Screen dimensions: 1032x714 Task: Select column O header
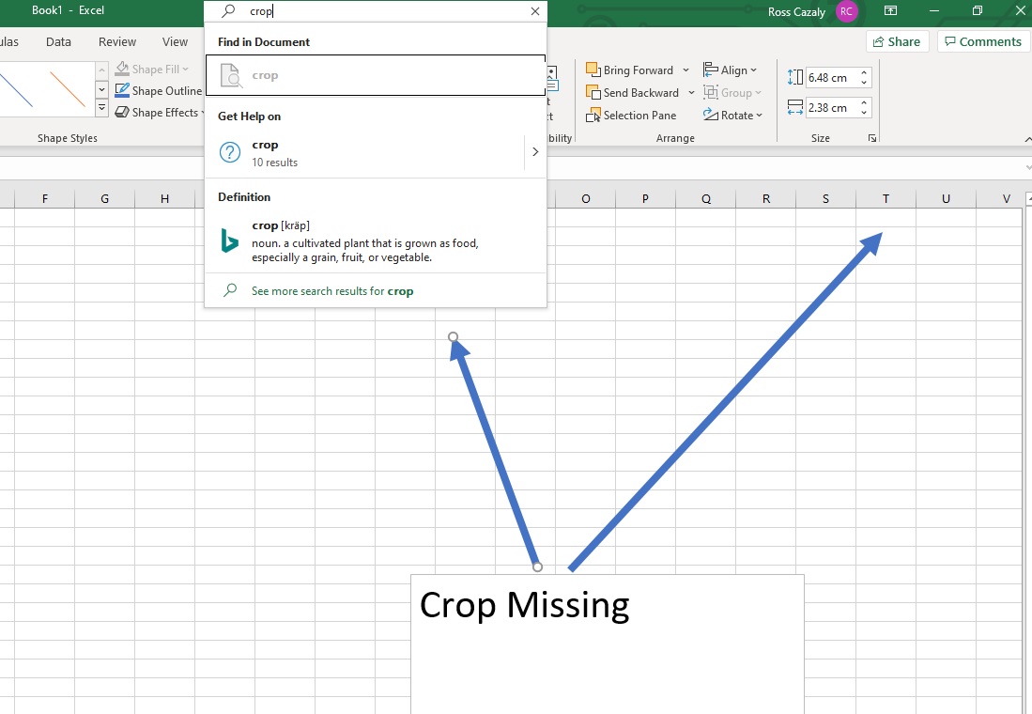pyautogui.click(x=586, y=198)
